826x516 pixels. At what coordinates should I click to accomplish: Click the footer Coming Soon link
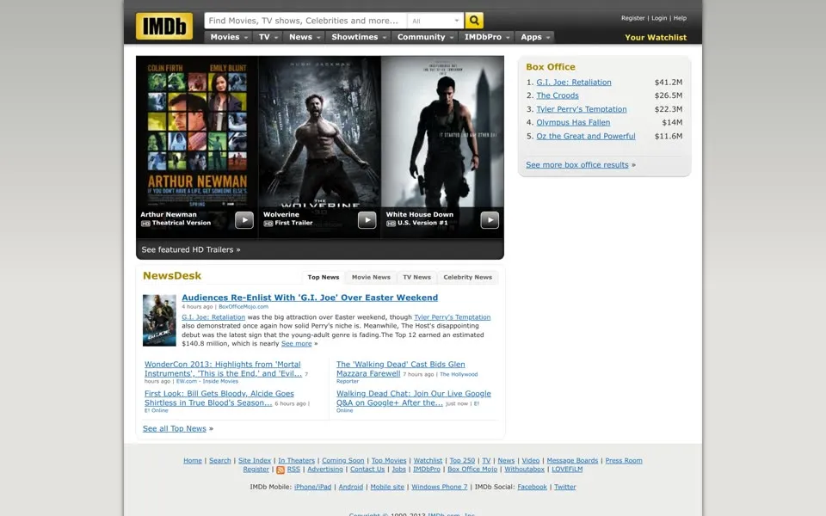point(343,460)
